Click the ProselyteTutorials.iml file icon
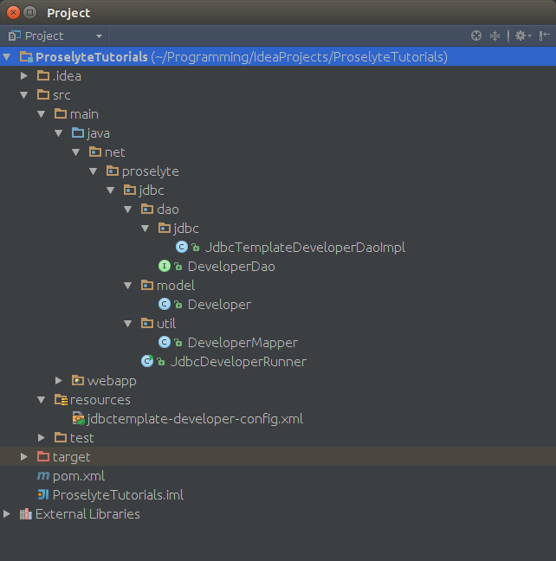The image size is (556, 561). click(x=42, y=495)
